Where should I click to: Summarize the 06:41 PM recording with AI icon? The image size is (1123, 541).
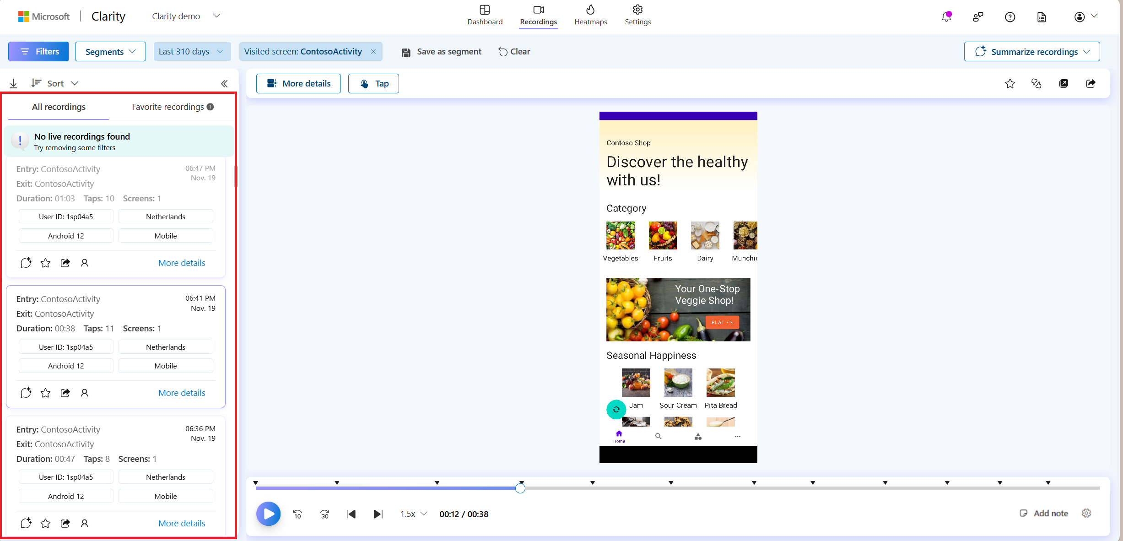[26, 393]
